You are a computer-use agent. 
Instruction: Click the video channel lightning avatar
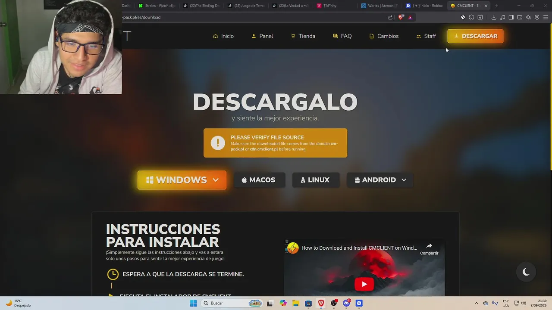click(293, 248)
